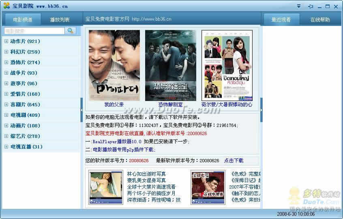Maximize the 宝贝影院 window

coord(328,6)
